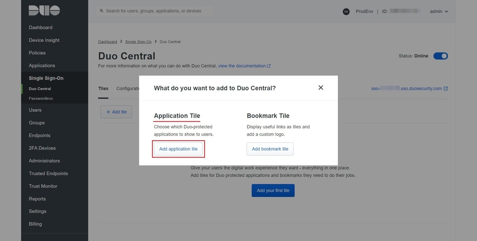Open the admin account dropdown
477x241 pixels.
(439, 12)
